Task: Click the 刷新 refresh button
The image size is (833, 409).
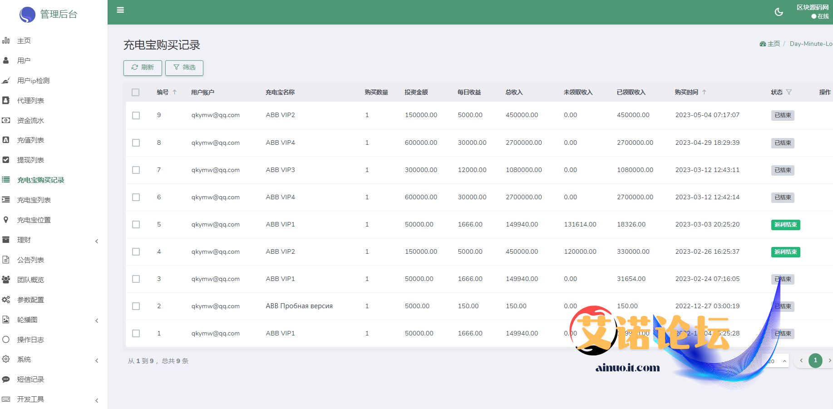Action: [143, 68]
